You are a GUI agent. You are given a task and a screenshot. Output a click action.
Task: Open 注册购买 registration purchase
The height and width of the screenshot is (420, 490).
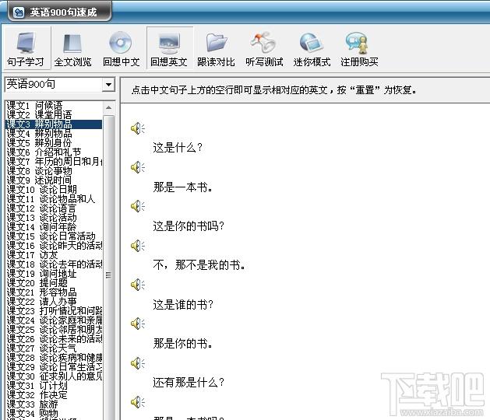(359, 48)
